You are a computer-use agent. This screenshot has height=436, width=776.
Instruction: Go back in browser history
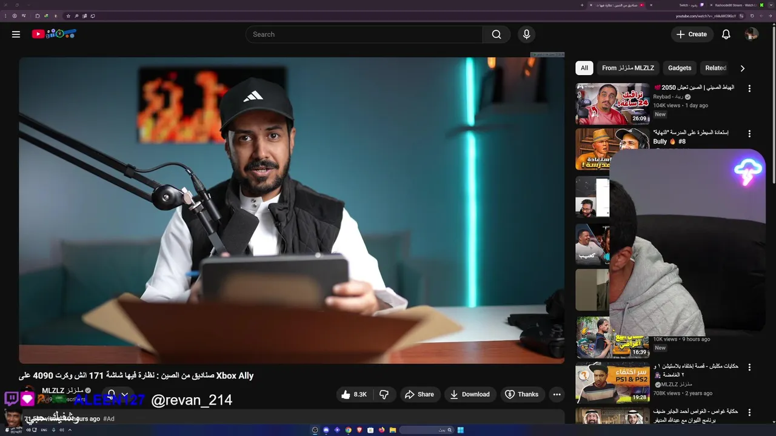pos(771,16)
